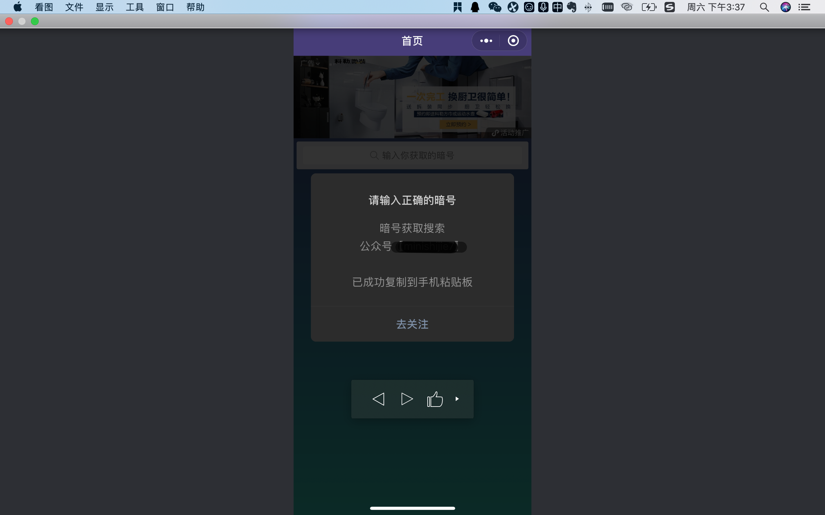Click the previous image triangle arrow
The width and height of the screenshot is (825, 515).
click(378, 399)
